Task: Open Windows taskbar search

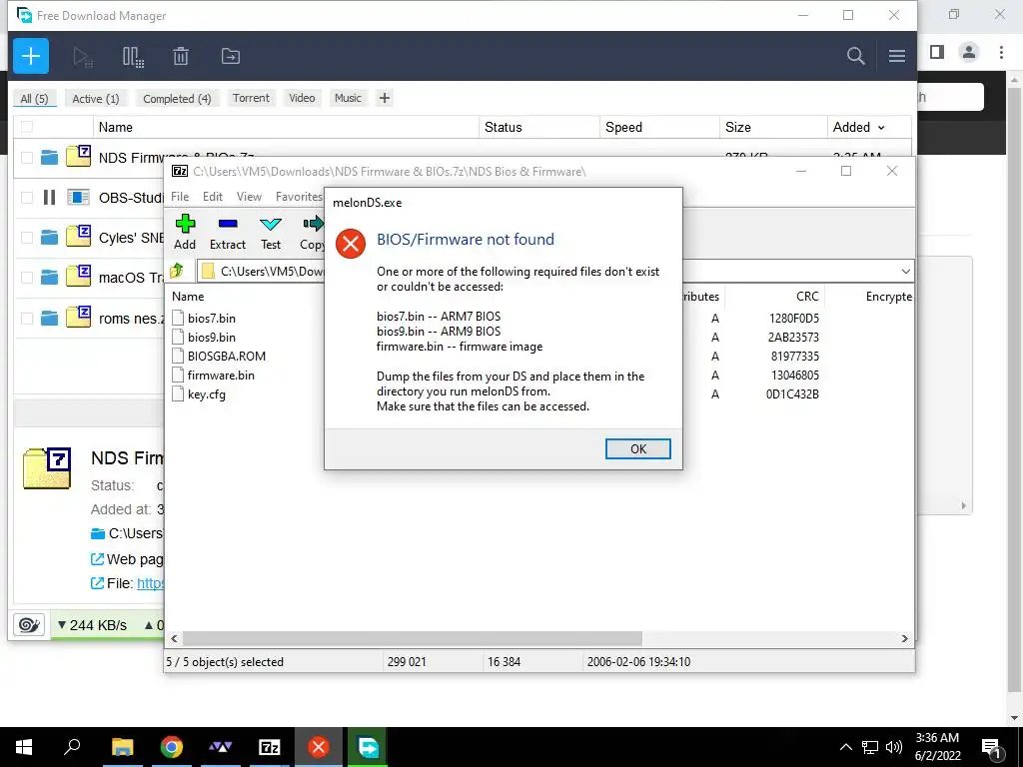Action: 72,747
